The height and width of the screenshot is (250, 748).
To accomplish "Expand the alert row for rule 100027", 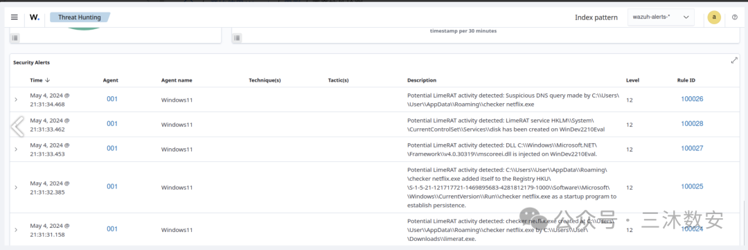I will 16,149.
